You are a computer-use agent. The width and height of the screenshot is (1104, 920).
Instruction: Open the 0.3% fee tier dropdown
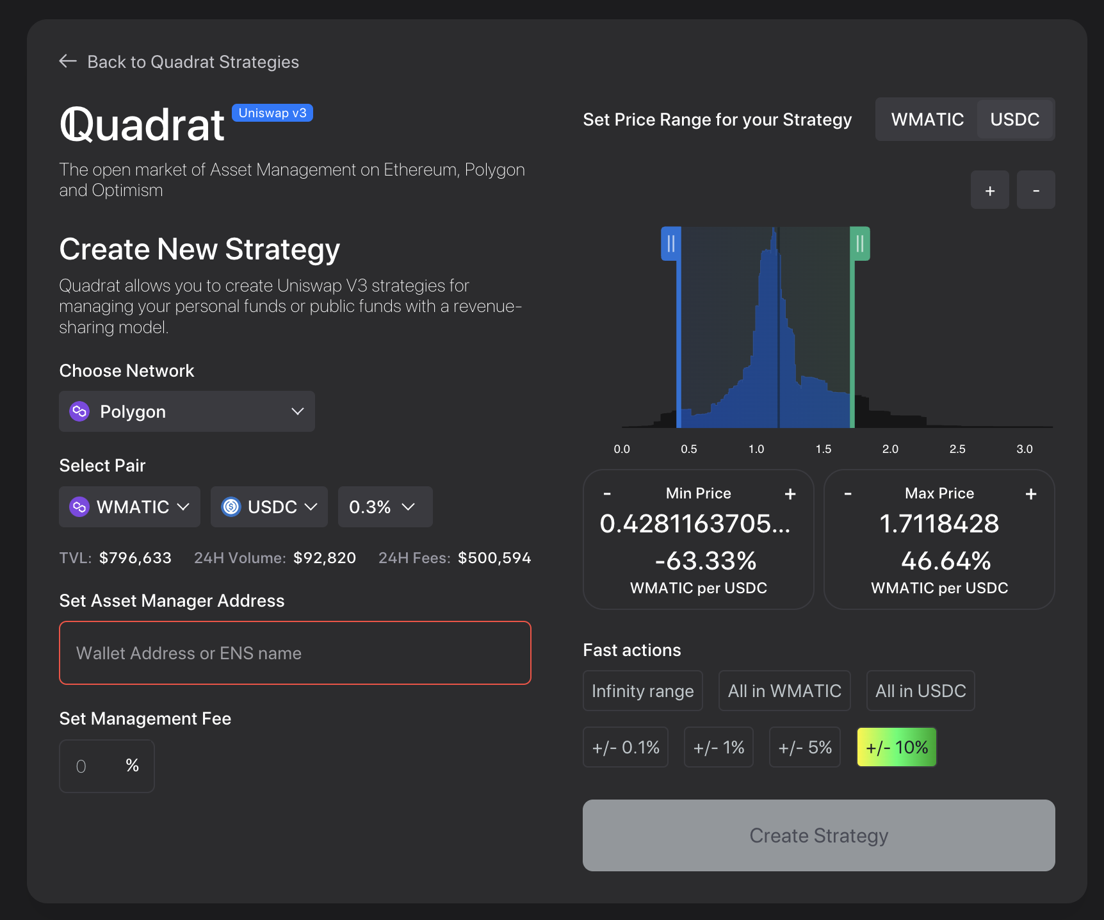click(385, 507)
